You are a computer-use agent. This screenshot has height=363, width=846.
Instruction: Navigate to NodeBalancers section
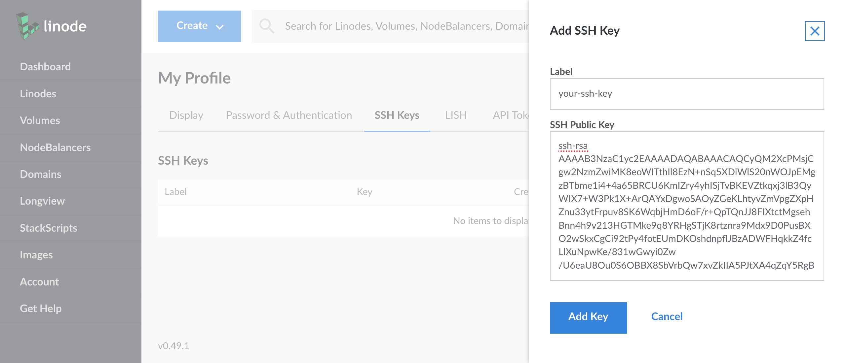pyautogui.click(x=55, y=148)
